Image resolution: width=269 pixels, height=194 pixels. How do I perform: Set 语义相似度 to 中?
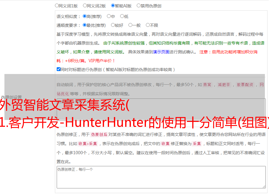coord(109,16)
